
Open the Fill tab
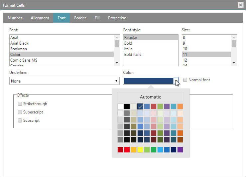click(97, 18)
